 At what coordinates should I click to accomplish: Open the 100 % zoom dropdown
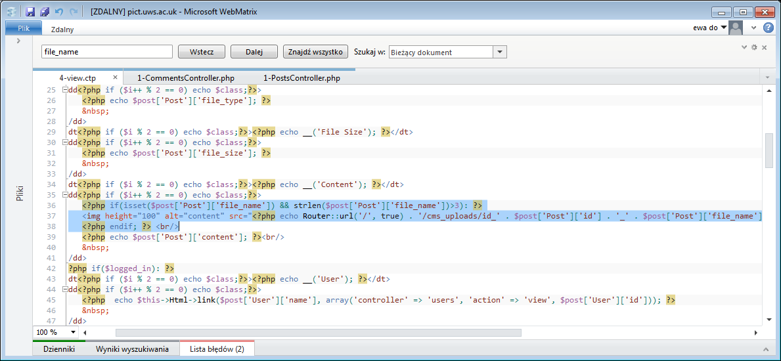coord(73,331)
